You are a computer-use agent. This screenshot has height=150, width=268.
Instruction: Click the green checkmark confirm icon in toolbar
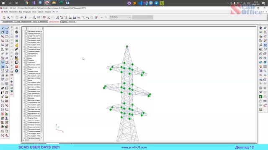point(102,17)
